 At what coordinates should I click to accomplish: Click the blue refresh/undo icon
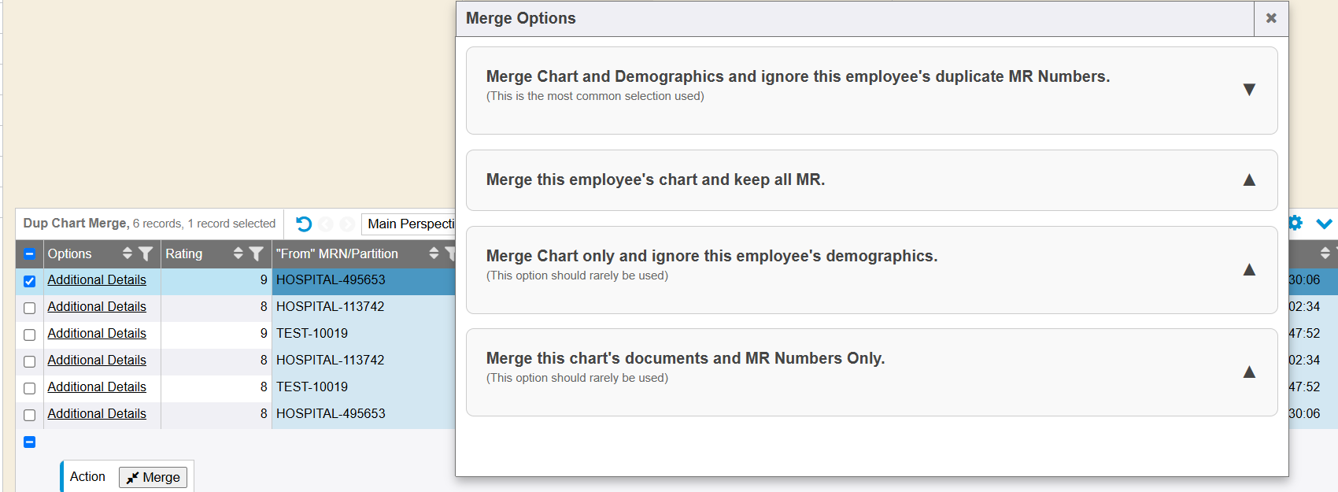tap(304, 224)
